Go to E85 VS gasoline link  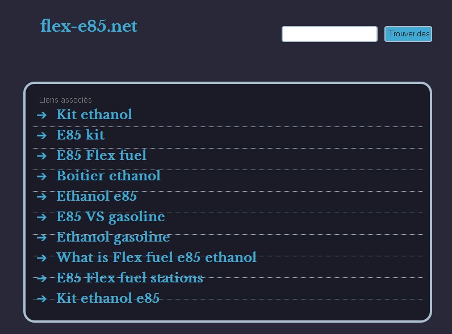click(111, 217)
